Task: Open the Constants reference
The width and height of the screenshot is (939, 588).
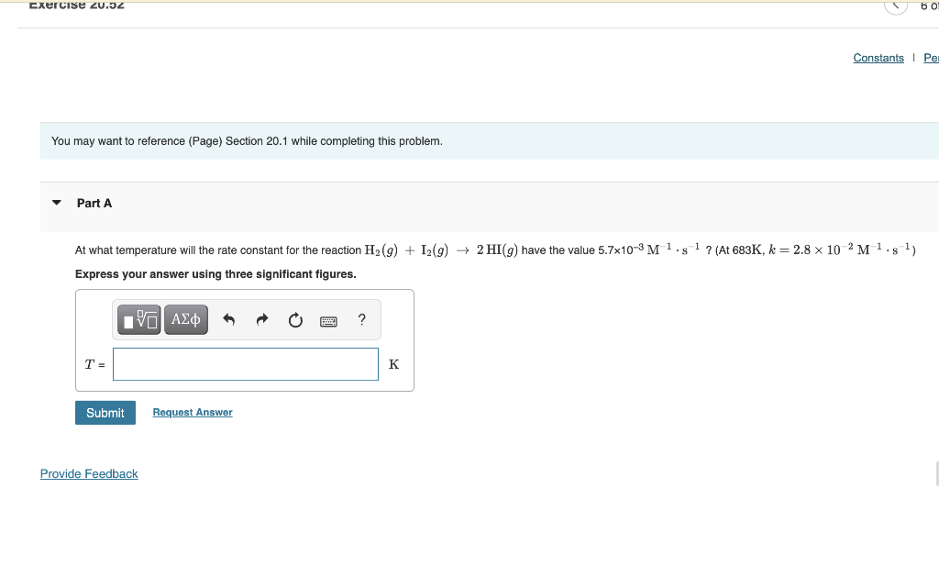Action: coord(878,58)
